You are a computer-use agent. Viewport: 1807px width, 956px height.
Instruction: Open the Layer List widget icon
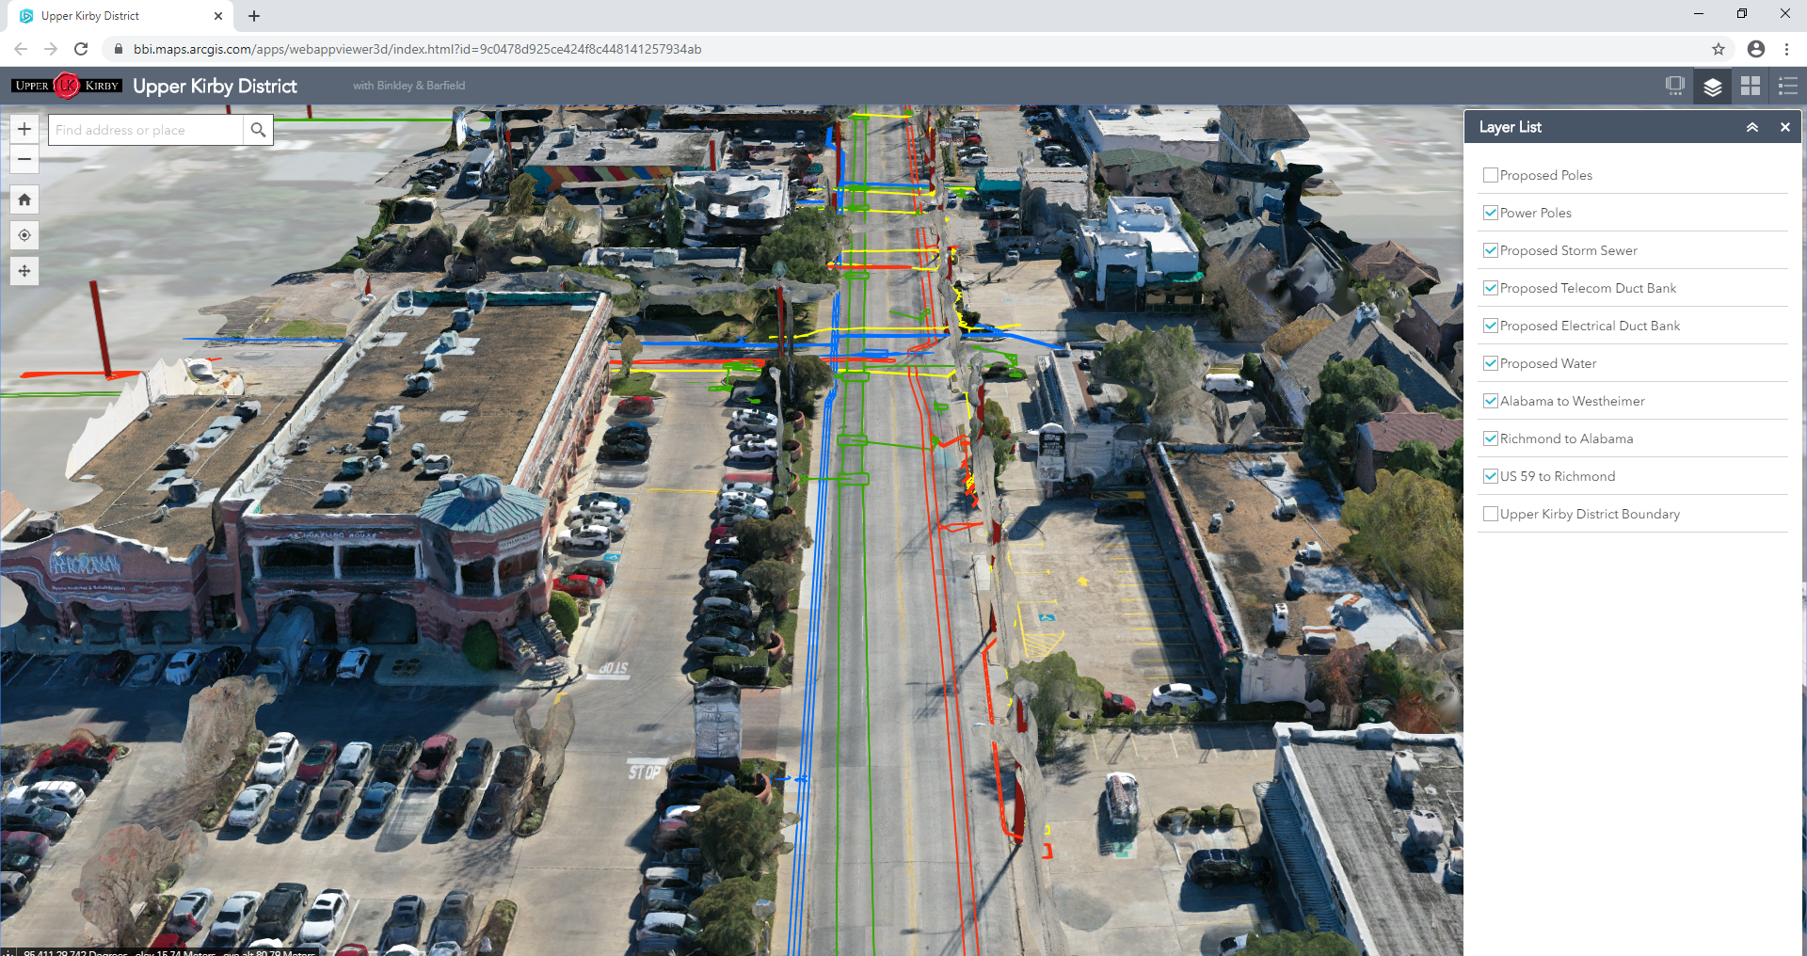(x=1712, y=87)
